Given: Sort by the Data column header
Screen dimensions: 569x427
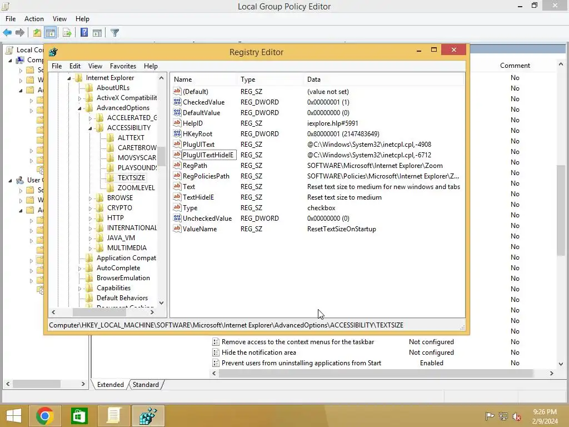Looking at the screenshot, I should 384,80.
